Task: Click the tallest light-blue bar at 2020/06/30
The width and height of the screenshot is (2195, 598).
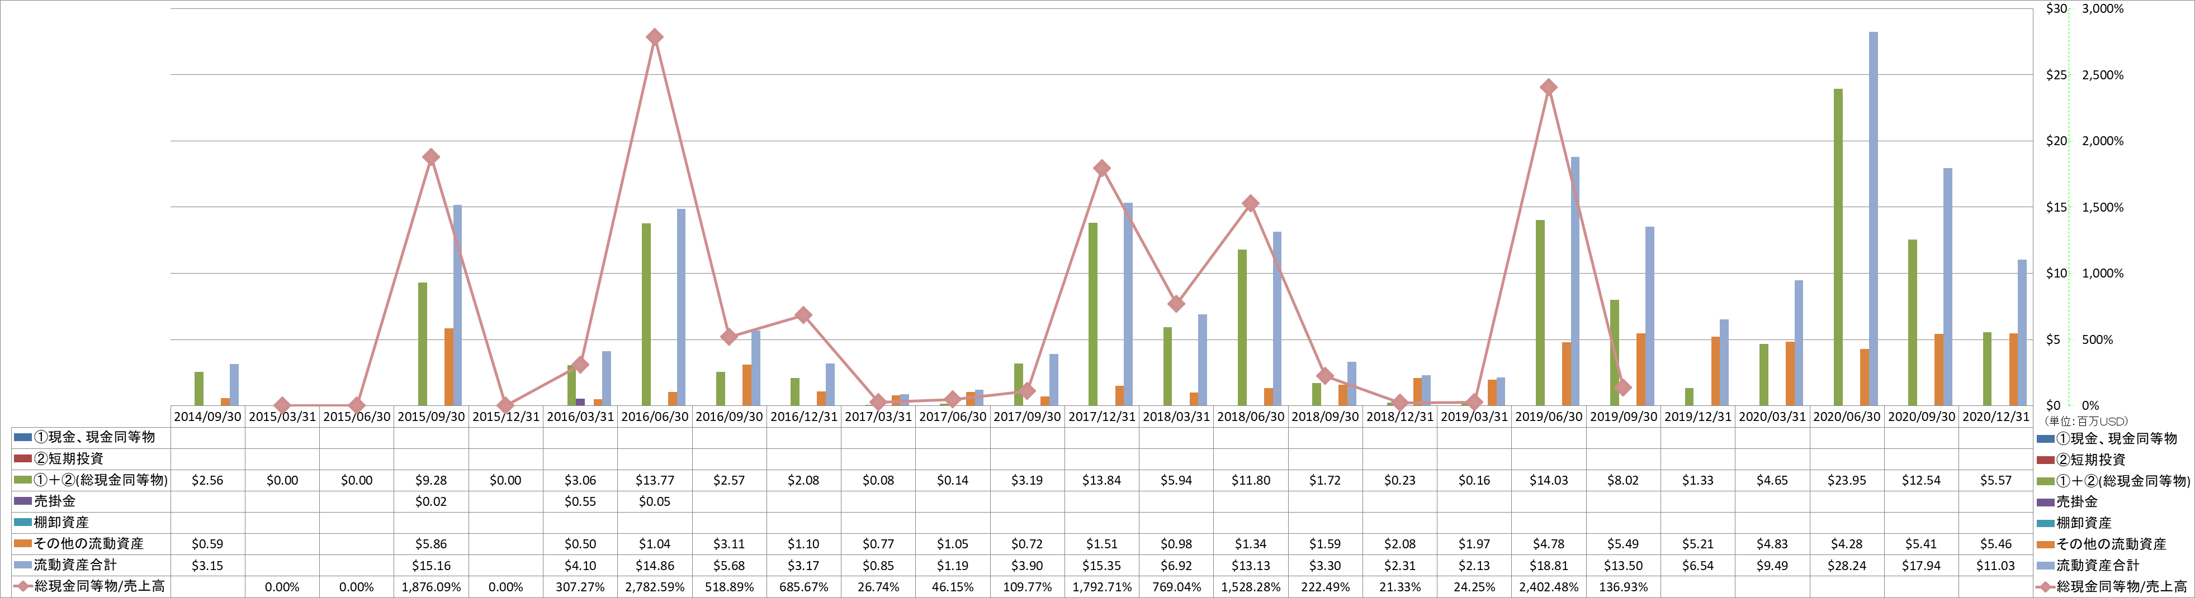Action: pos(1873,219)
